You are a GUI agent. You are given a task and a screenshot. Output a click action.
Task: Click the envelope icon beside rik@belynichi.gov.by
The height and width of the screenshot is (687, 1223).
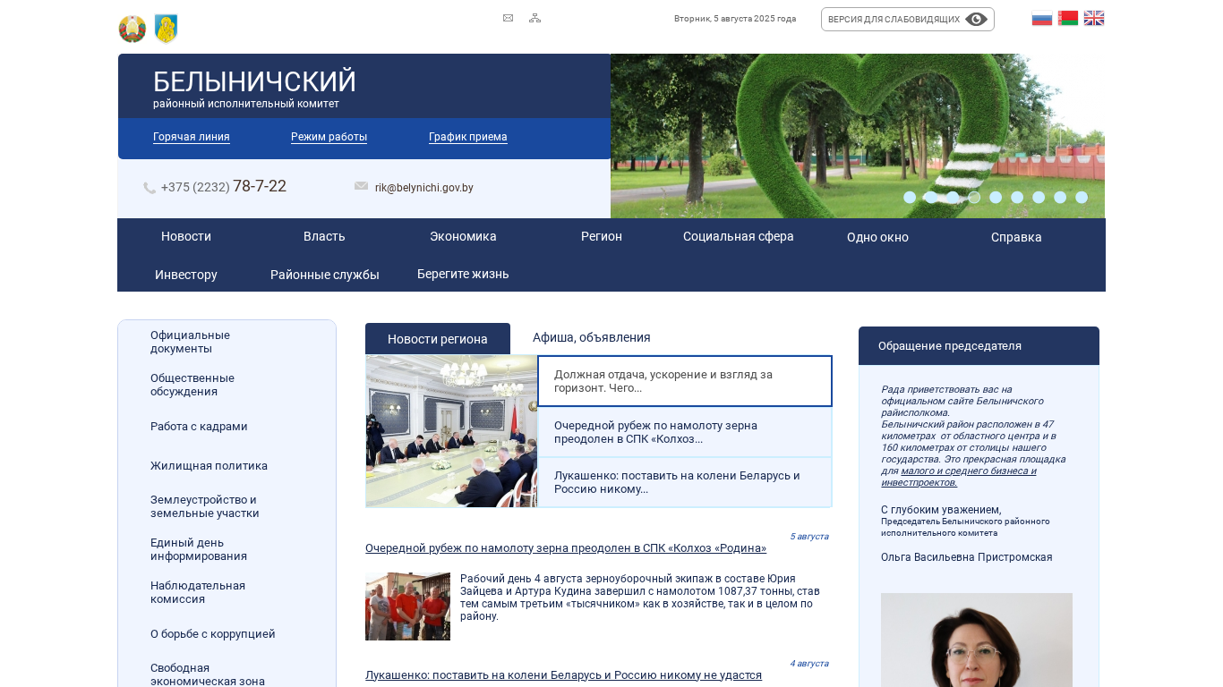pos(362,186)
